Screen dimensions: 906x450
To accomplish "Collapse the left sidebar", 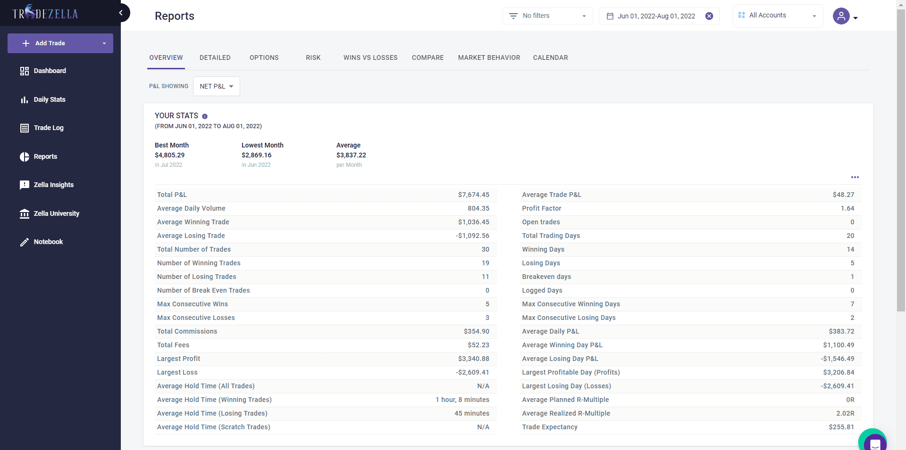I will point(120,13).
